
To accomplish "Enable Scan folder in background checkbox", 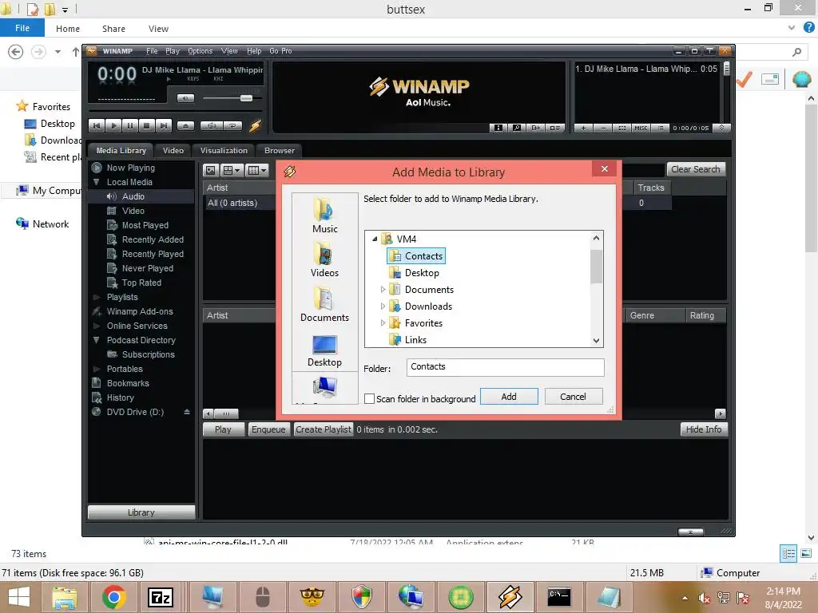I will (x=369, y=399).
